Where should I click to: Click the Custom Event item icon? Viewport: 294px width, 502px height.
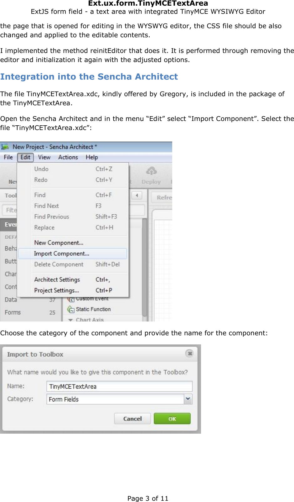pyautogui.click(x=71, y=299)
